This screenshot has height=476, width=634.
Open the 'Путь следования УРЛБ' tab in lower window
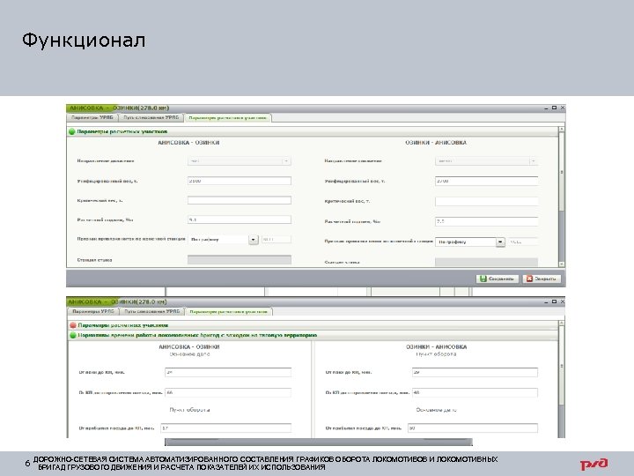(152, 312)
